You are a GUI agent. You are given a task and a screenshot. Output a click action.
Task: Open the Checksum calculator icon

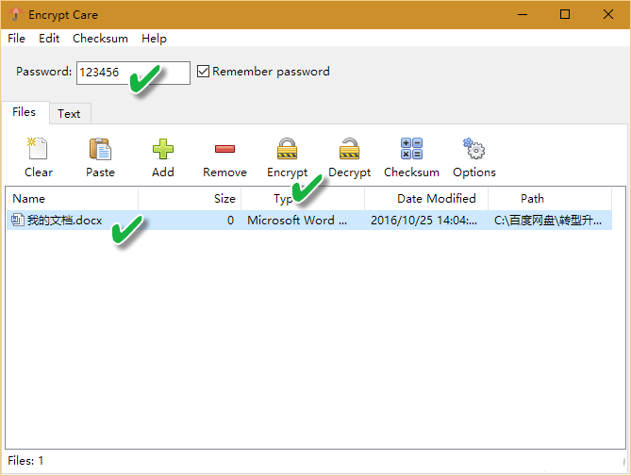[x=411, y=148]
